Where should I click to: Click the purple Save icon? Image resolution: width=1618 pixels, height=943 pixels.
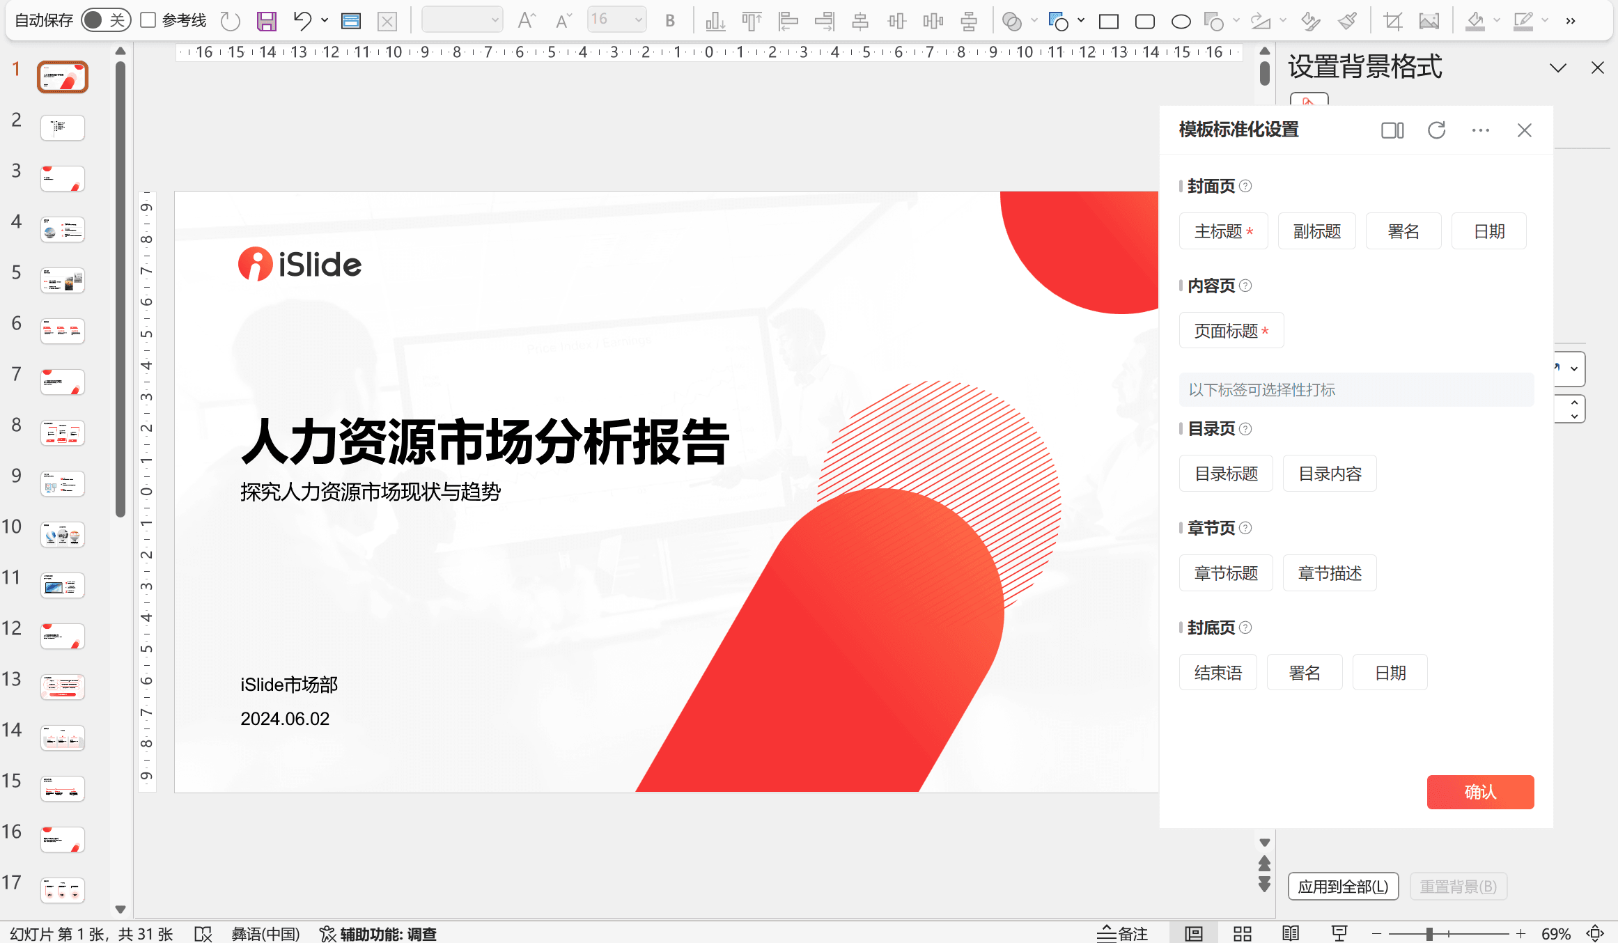tap(267, 21)
